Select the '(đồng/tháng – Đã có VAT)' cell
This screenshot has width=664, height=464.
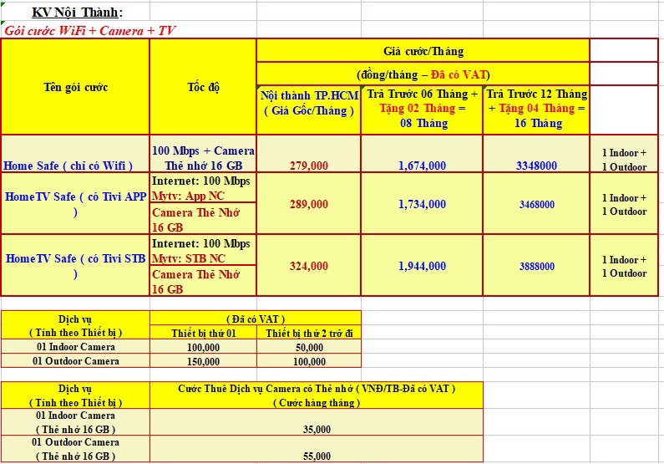[x=423, y=74]
